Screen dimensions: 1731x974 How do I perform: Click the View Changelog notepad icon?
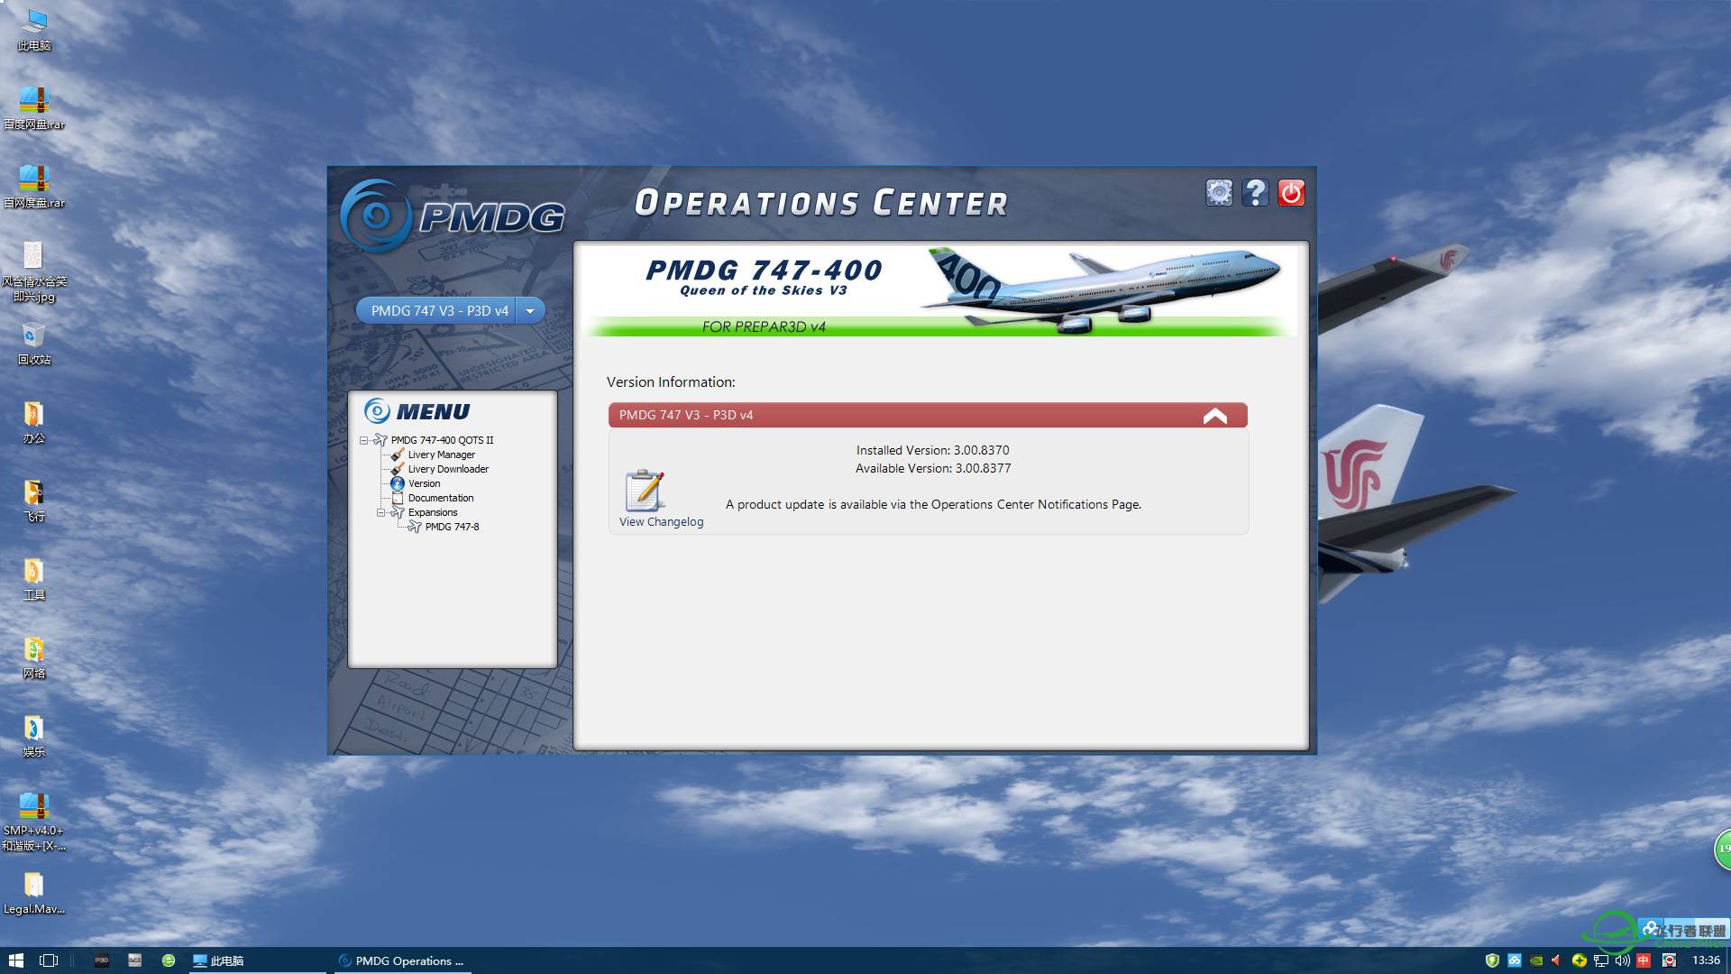click(645, 490)
